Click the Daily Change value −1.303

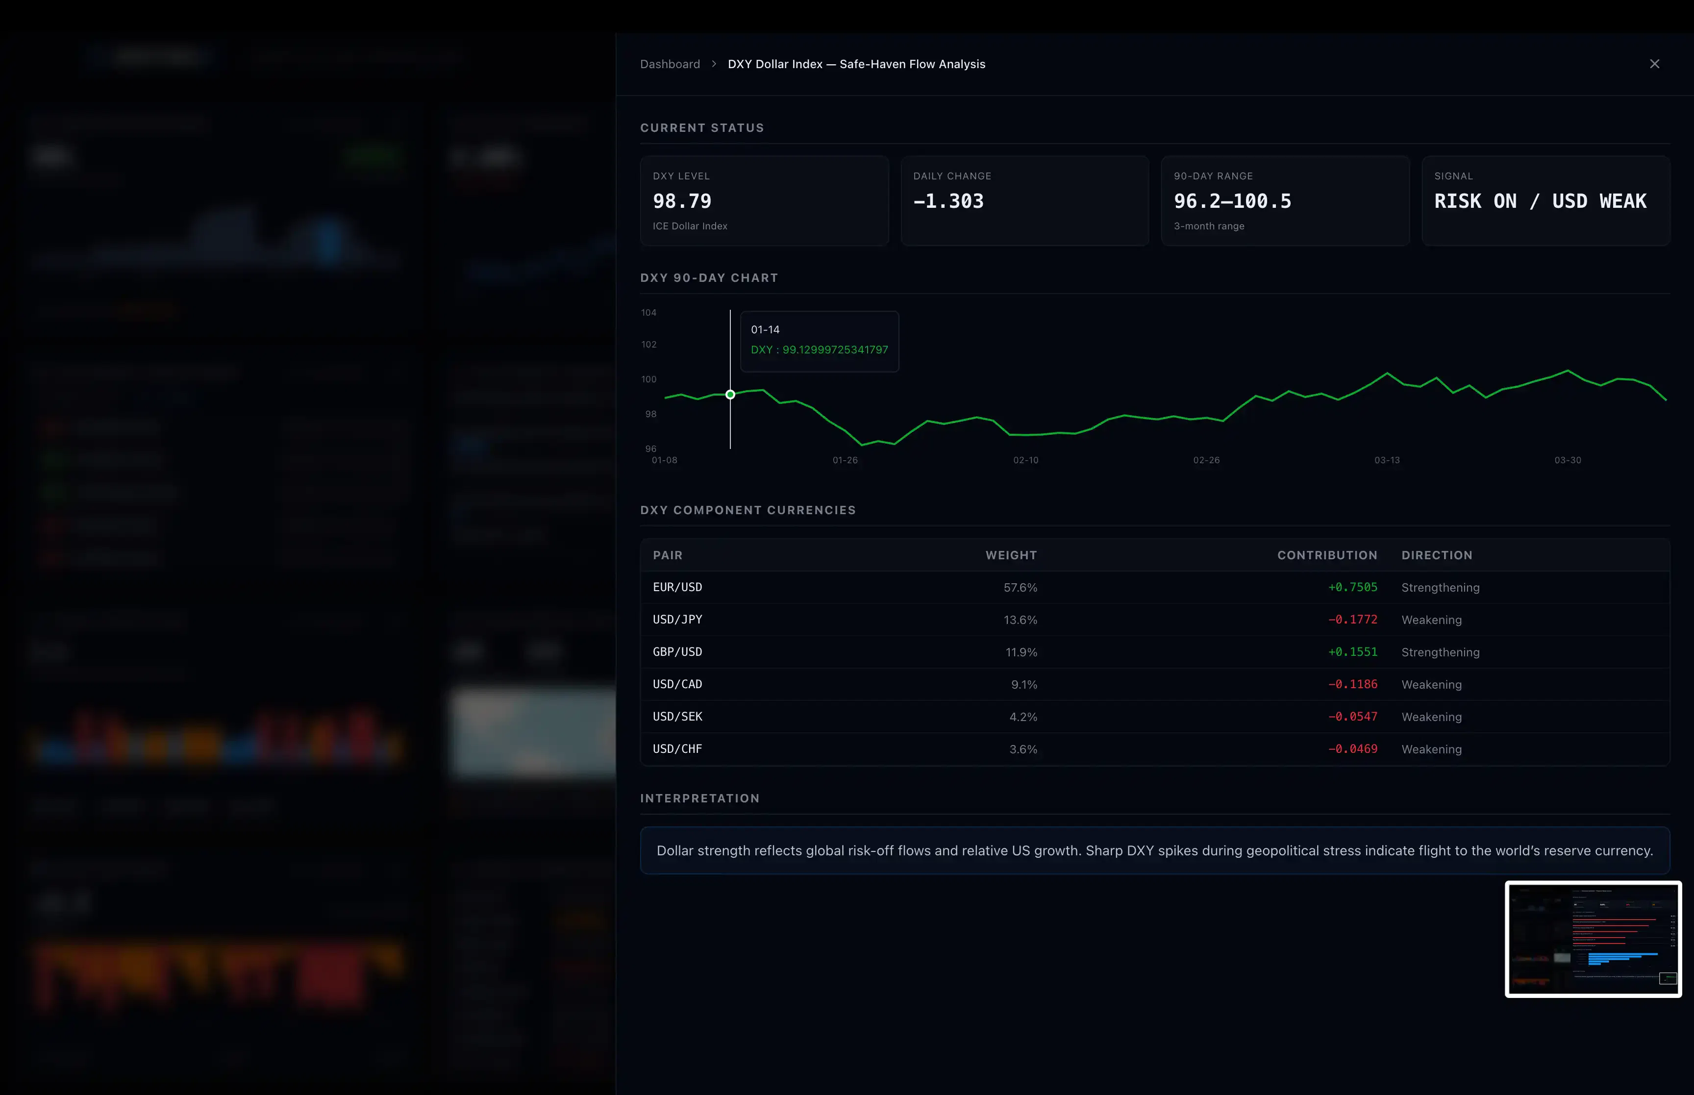948,201
